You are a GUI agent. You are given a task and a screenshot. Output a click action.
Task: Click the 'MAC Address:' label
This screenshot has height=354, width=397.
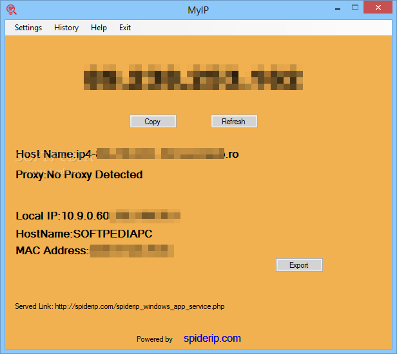(52, 250)
